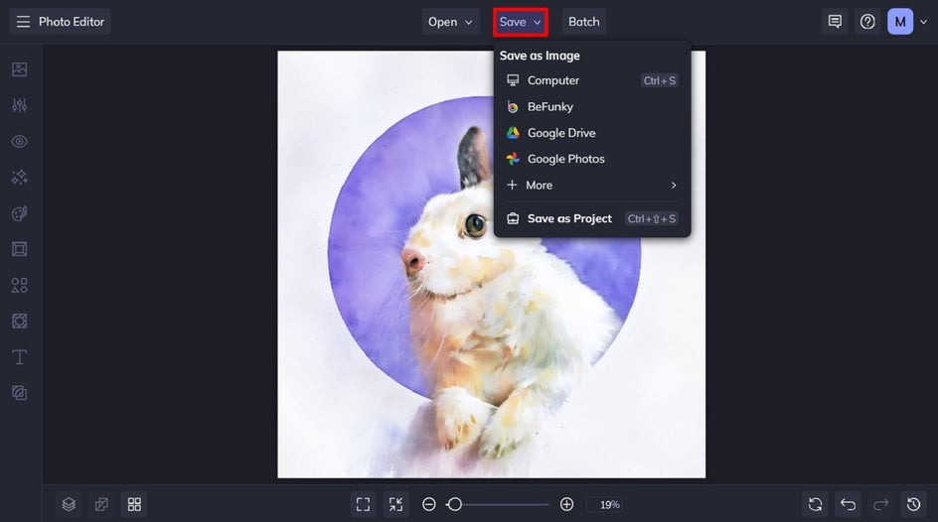This screenshot has width=938, height=522.
Task: Open the Layers panel icon
Action: (69, 505)
